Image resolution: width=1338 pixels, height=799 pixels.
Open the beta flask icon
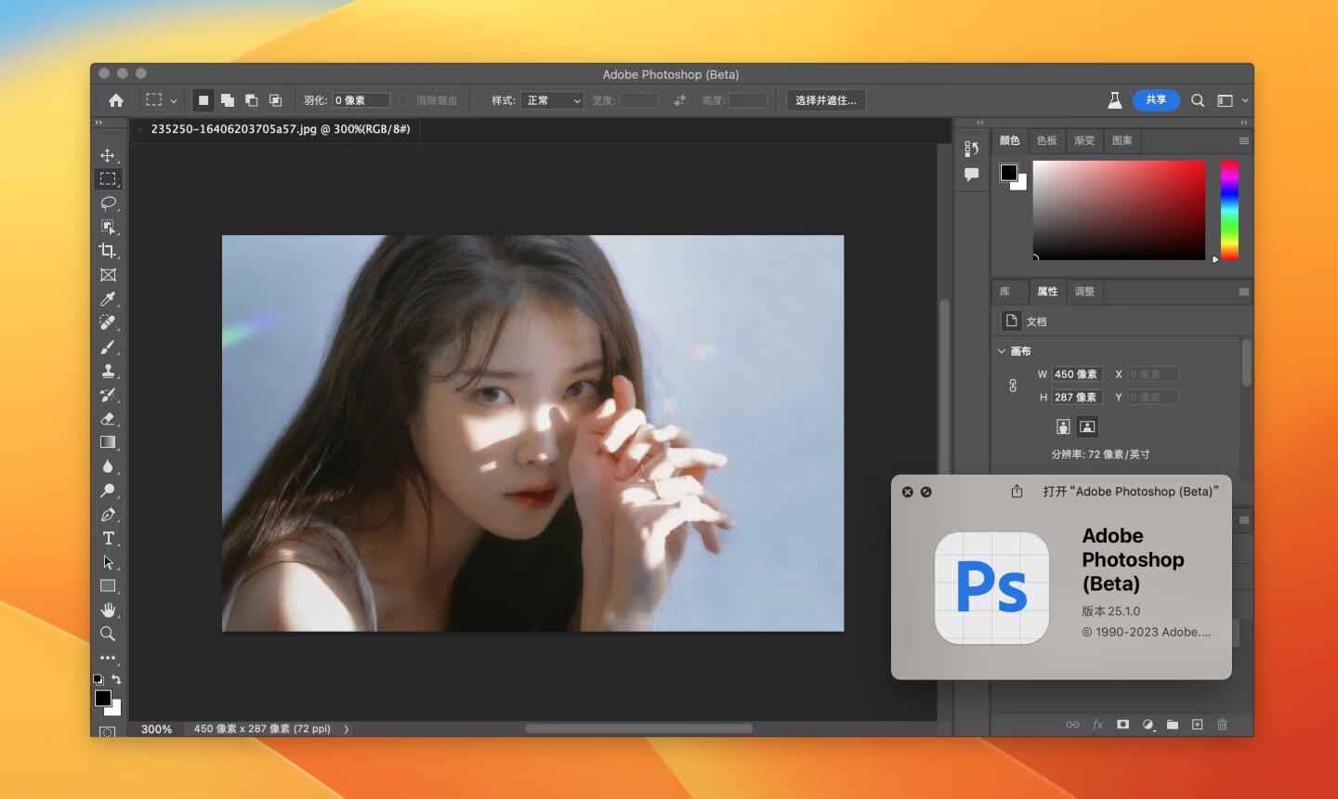(1115, 100)
